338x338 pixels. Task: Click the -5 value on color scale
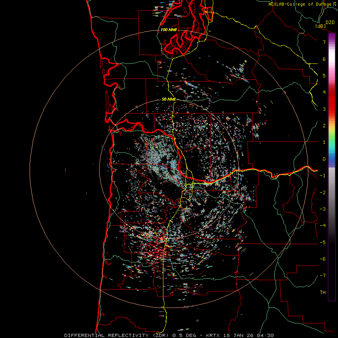point(323,243)
